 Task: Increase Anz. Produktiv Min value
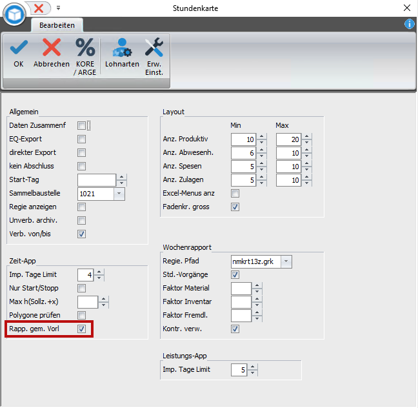click(261, 136)
